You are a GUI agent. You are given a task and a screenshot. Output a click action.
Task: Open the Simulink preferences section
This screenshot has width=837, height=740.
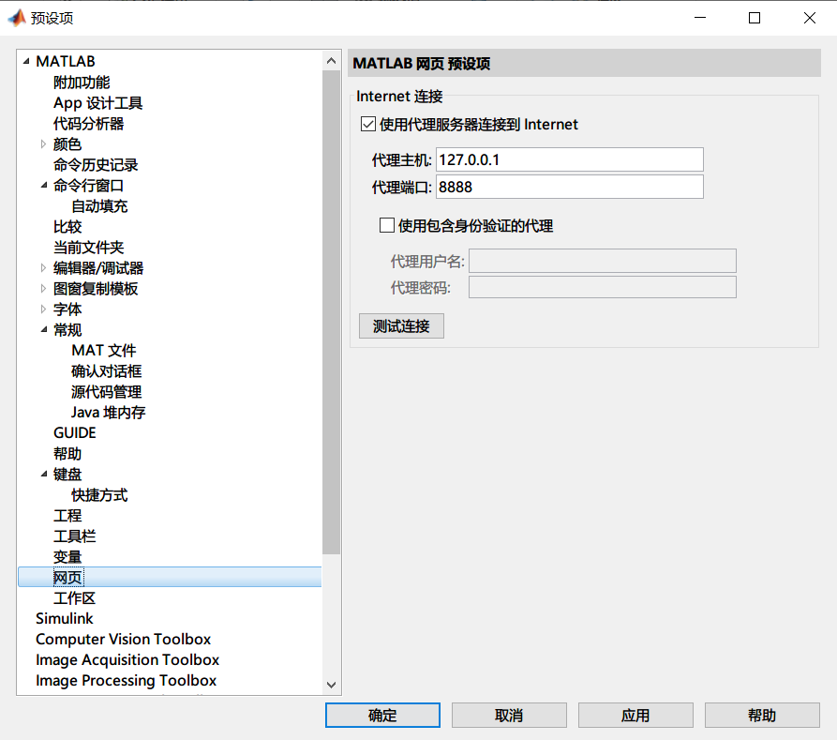click(x=64, y=618)
